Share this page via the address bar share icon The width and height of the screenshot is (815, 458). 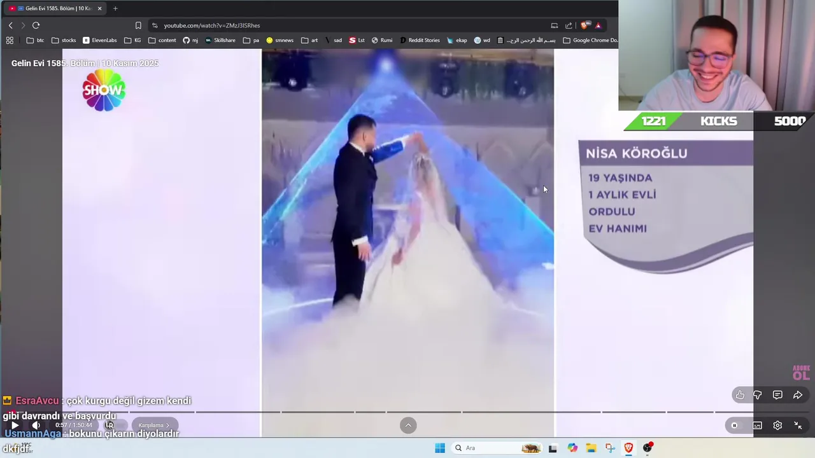(569, 25)
